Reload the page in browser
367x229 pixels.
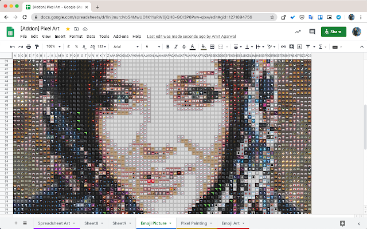coord(25,17)
